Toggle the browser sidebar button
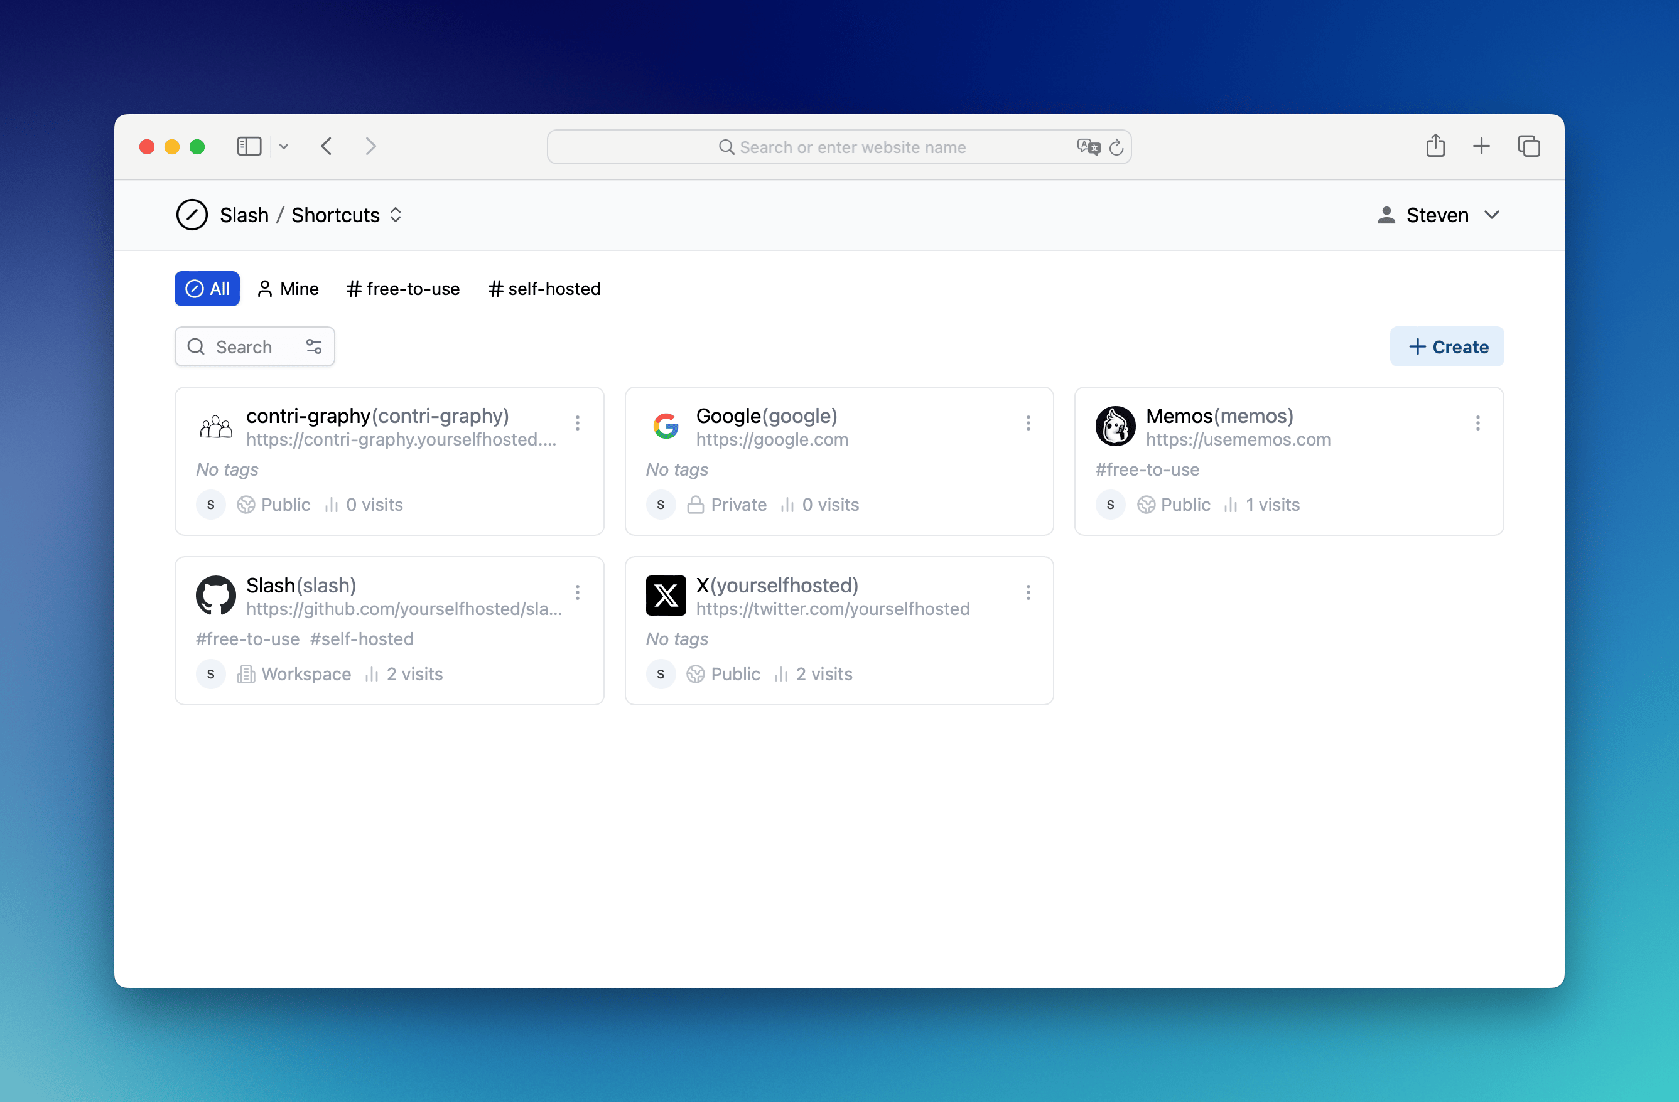The width and height of the screenshot is (1679, 1102). click(x=249, y=147)
